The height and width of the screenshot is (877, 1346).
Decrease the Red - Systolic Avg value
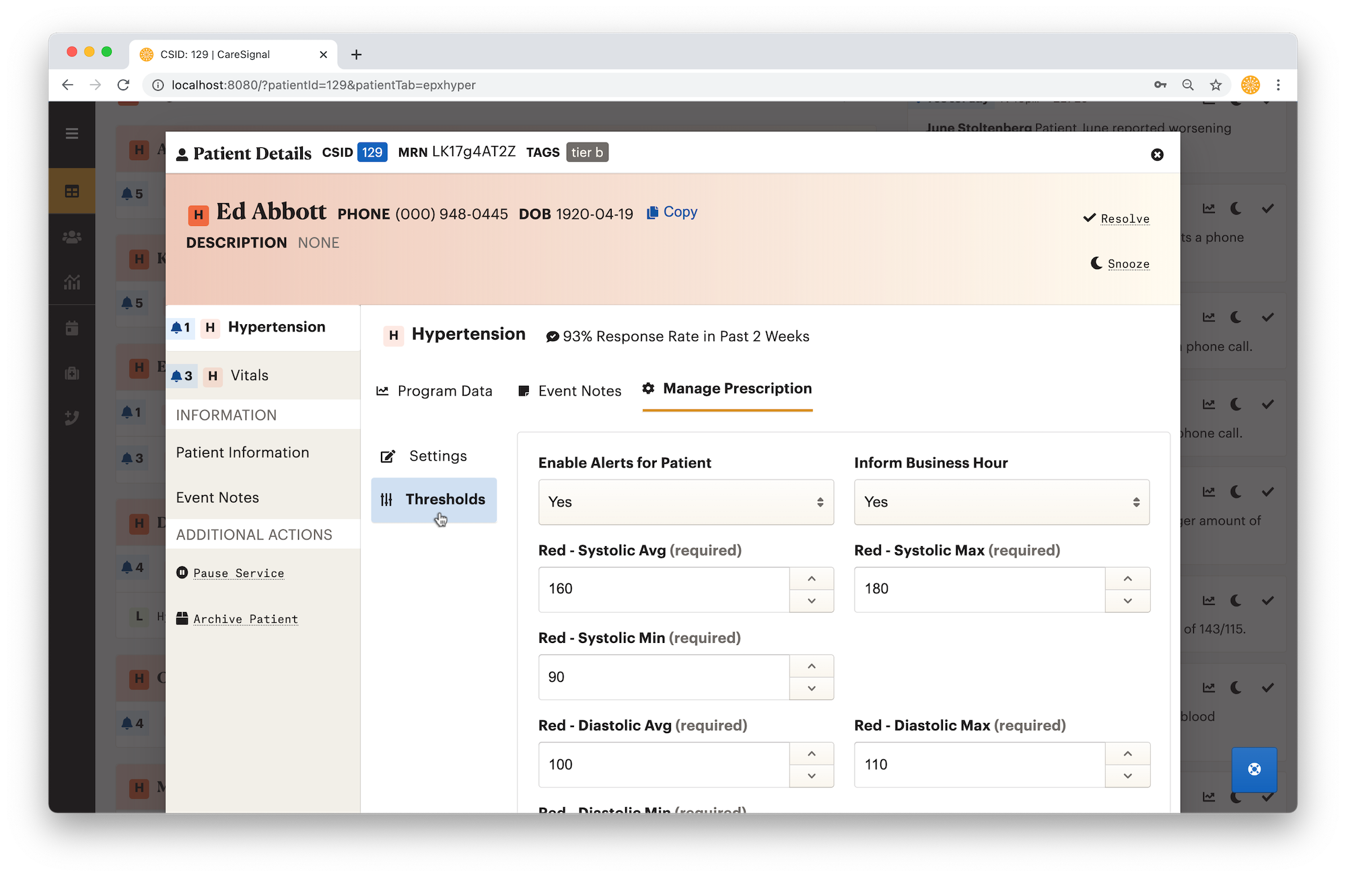(x=812, y=601)
